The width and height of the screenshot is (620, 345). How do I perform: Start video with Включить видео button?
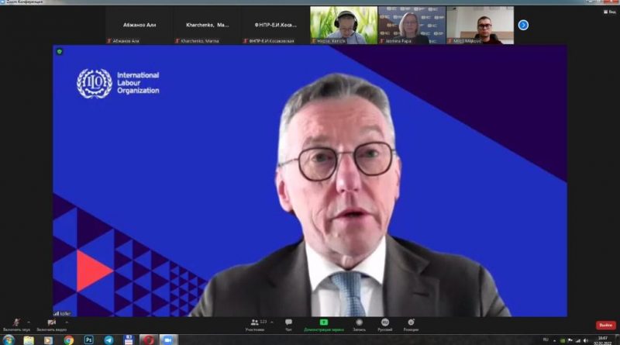pyautogui.click(x=51, y=325)
